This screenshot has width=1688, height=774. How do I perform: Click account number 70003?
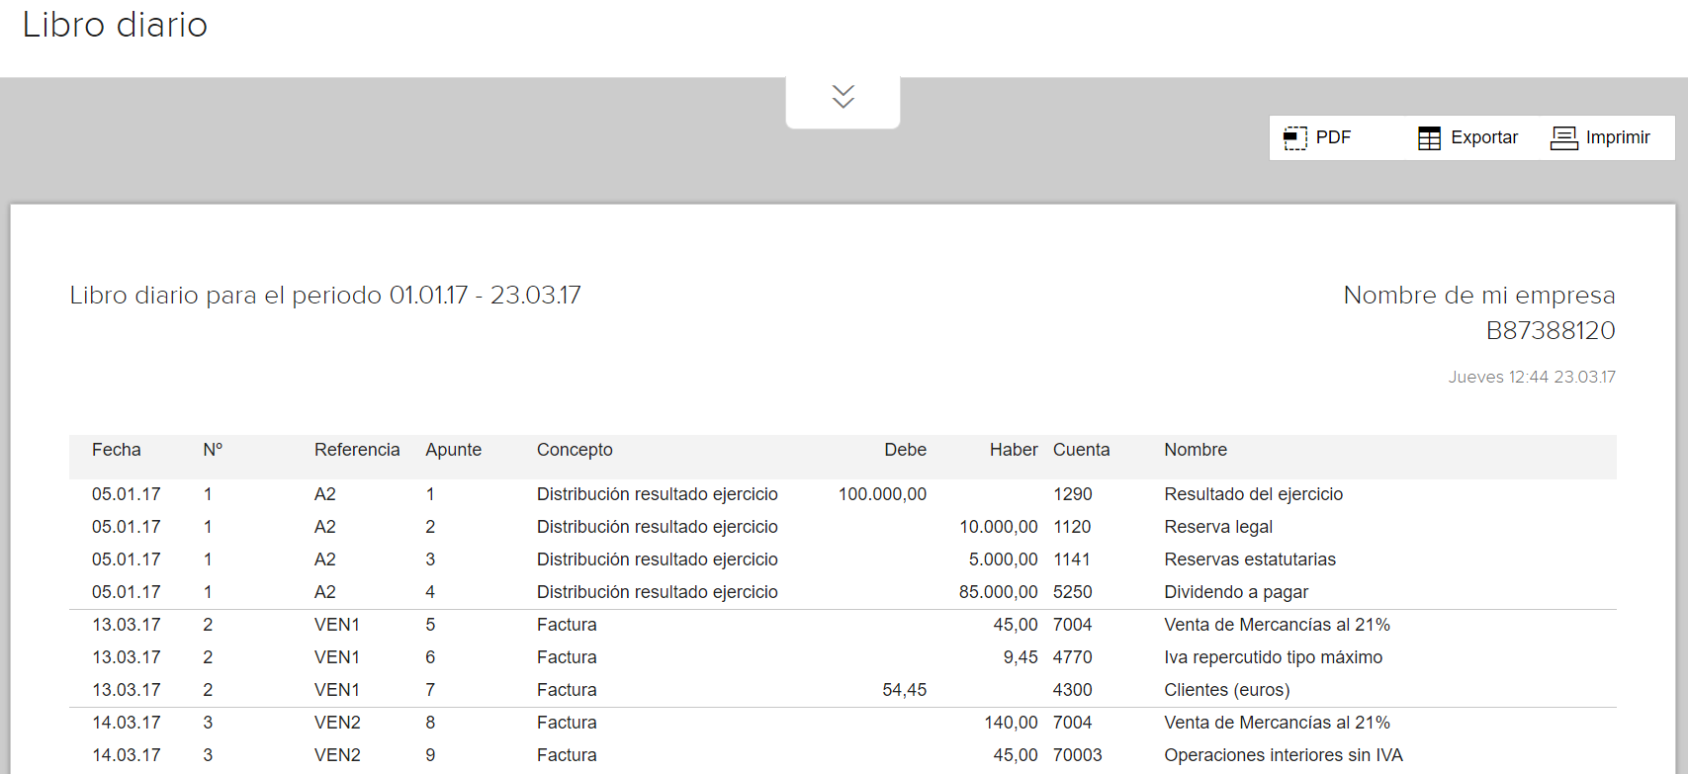point(1078,755)
